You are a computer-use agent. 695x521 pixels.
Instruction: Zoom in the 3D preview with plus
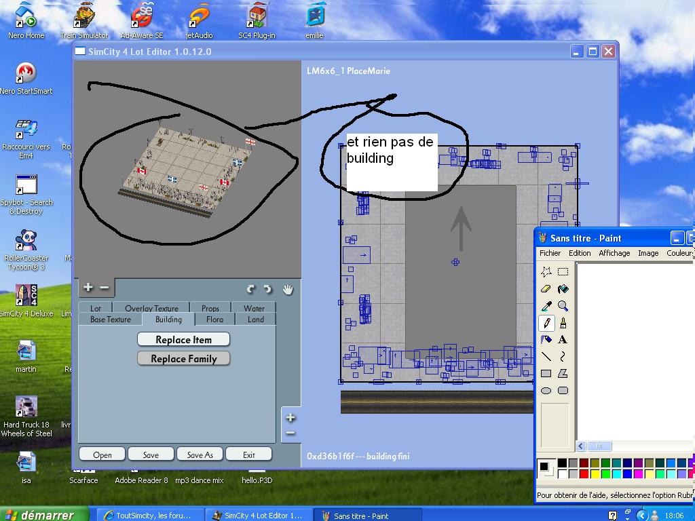(x=88, y=288)
